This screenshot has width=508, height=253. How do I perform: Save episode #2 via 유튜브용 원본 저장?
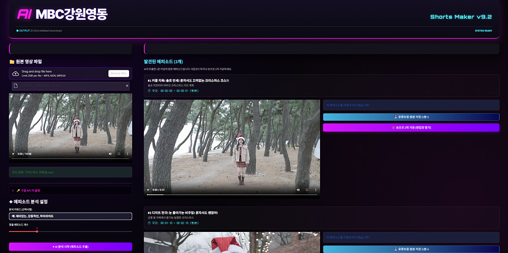[411, 249]
